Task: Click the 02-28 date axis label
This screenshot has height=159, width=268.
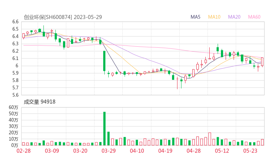Action: click(x=24, y=151)
